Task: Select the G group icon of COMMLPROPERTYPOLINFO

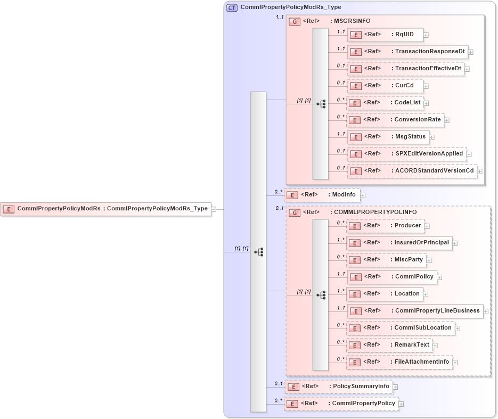Action: (295, 212)
